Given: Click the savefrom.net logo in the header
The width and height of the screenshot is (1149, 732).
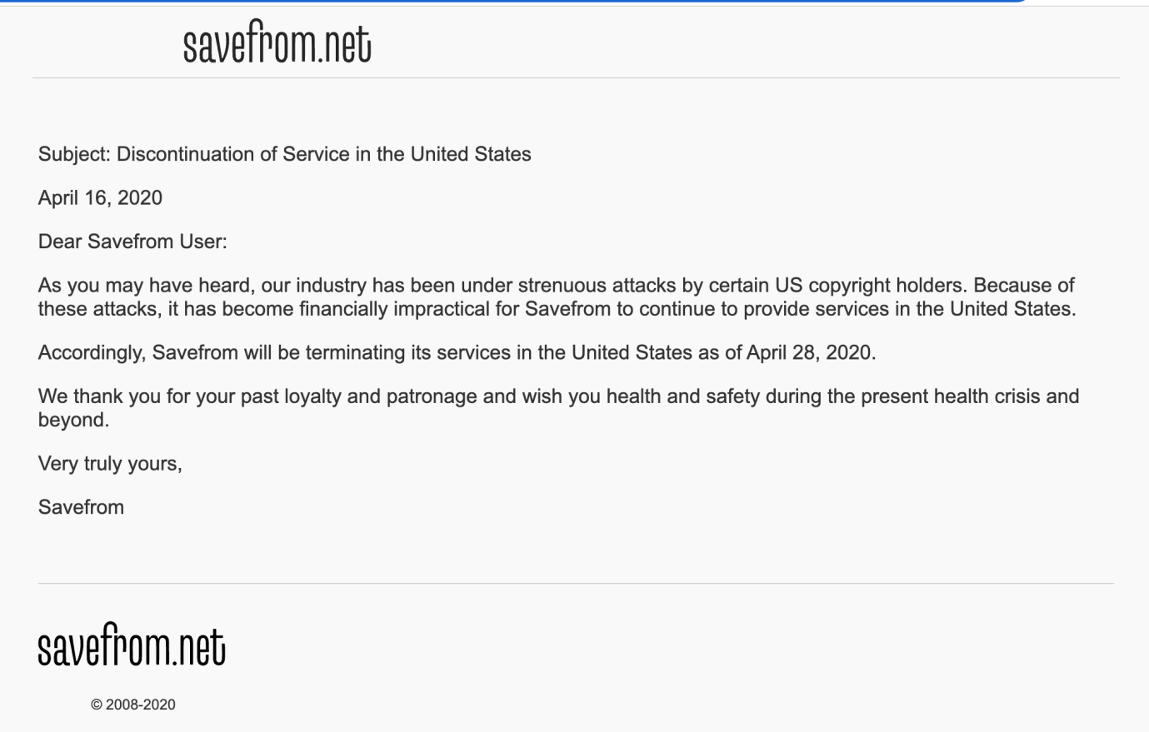Looking at the screenshot, I should tap(277, 42).
